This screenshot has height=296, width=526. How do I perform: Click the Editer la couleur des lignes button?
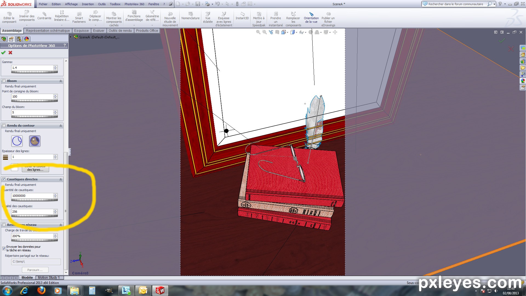35,168
